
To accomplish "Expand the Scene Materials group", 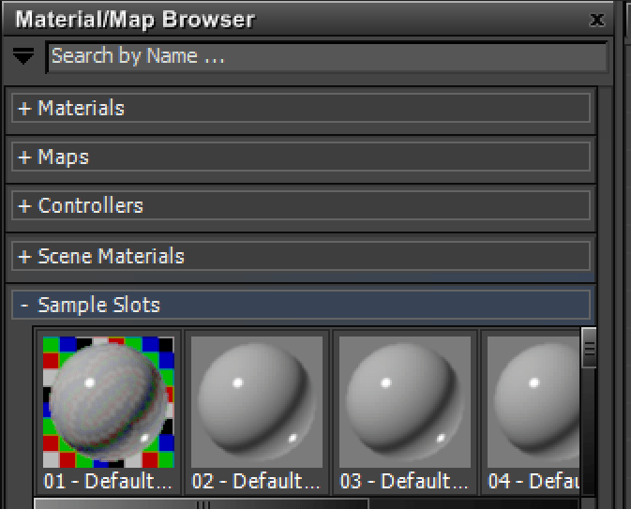I will point(301,256).
